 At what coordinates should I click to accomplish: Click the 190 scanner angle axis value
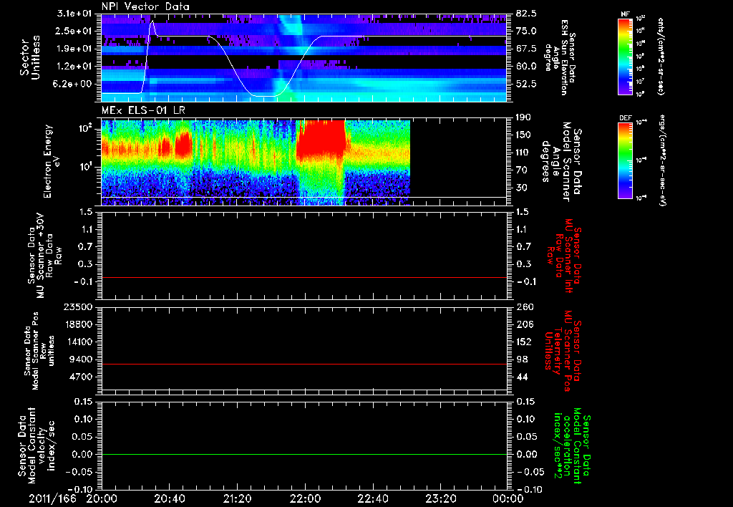click(x=523, y=117)
